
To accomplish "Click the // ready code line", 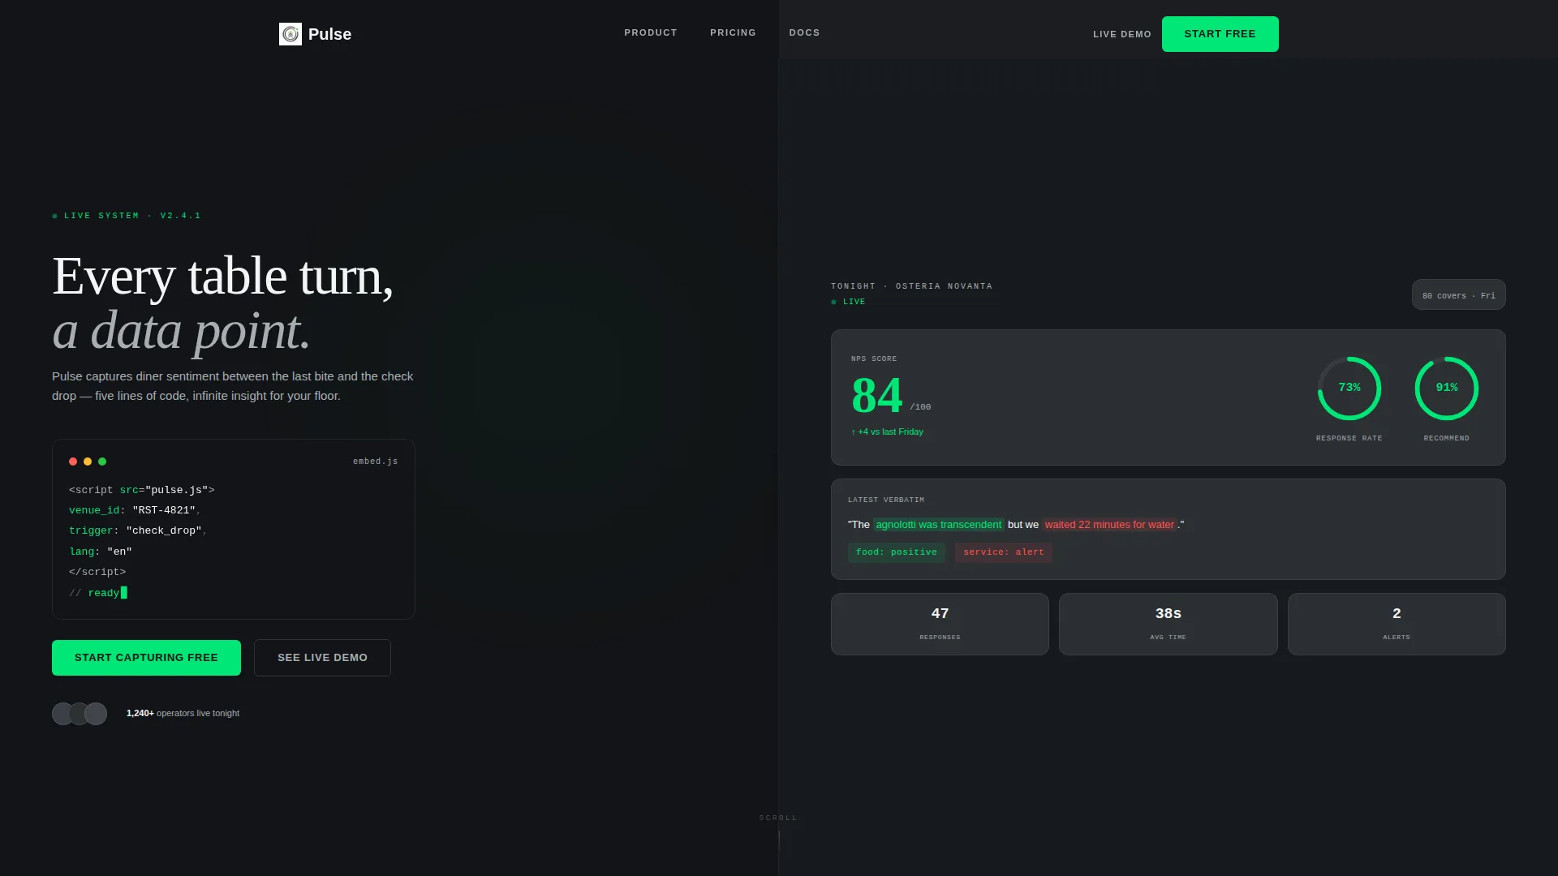I will click(98, 593).
